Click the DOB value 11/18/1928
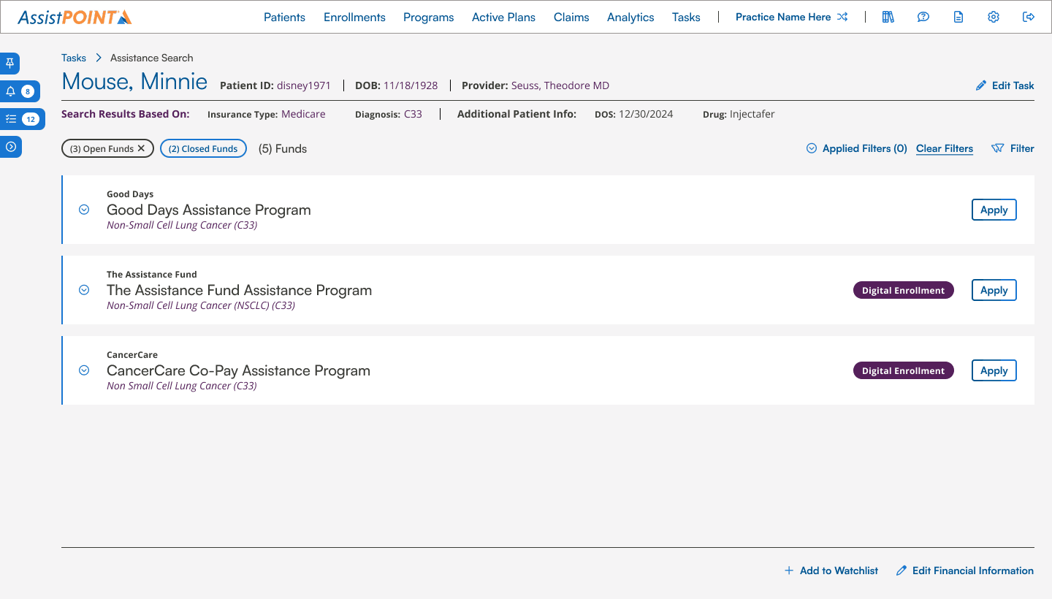 point(411,85)
